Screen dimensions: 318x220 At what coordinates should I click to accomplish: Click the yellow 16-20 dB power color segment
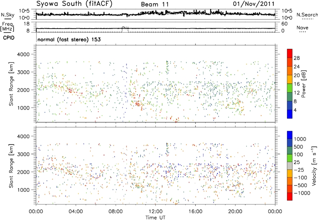coord(290,79)
